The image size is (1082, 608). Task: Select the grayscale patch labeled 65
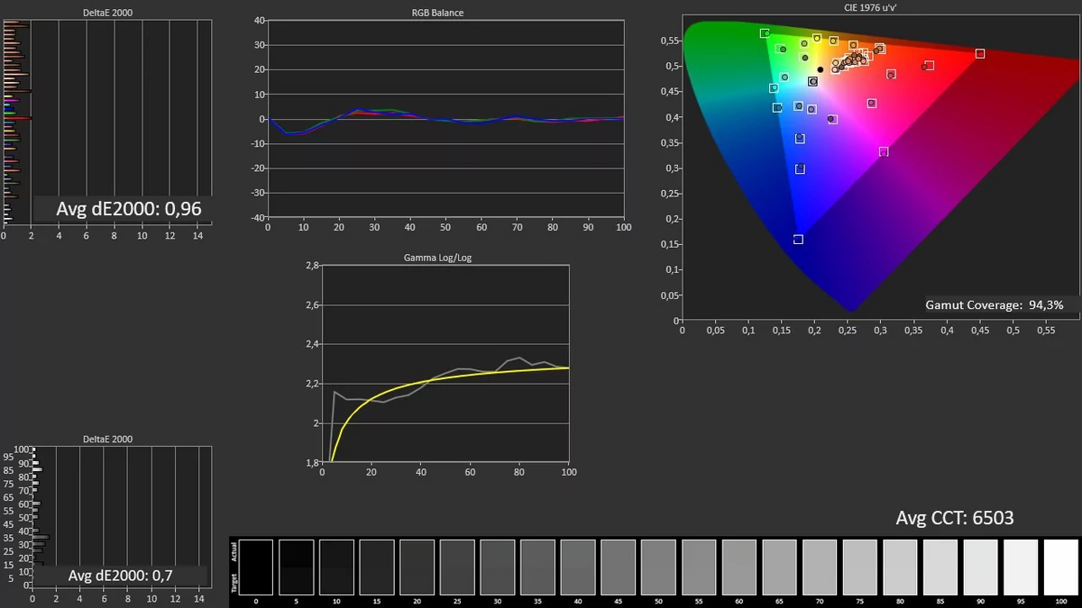(x=779, y=567)
